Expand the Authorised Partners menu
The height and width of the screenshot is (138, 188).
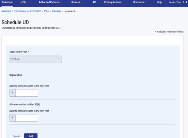50,2
